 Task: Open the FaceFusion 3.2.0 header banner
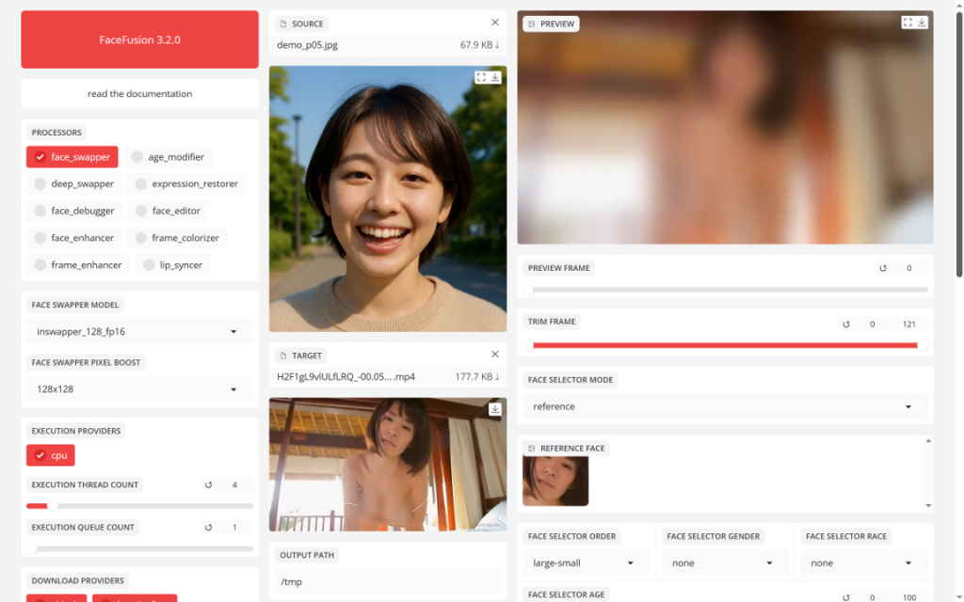139,40
